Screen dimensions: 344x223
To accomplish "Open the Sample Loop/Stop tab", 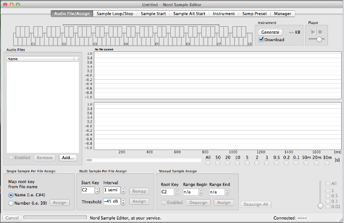I will 115,14.
